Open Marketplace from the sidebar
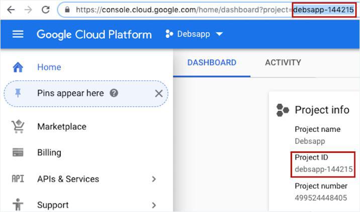 pos(61,127)
